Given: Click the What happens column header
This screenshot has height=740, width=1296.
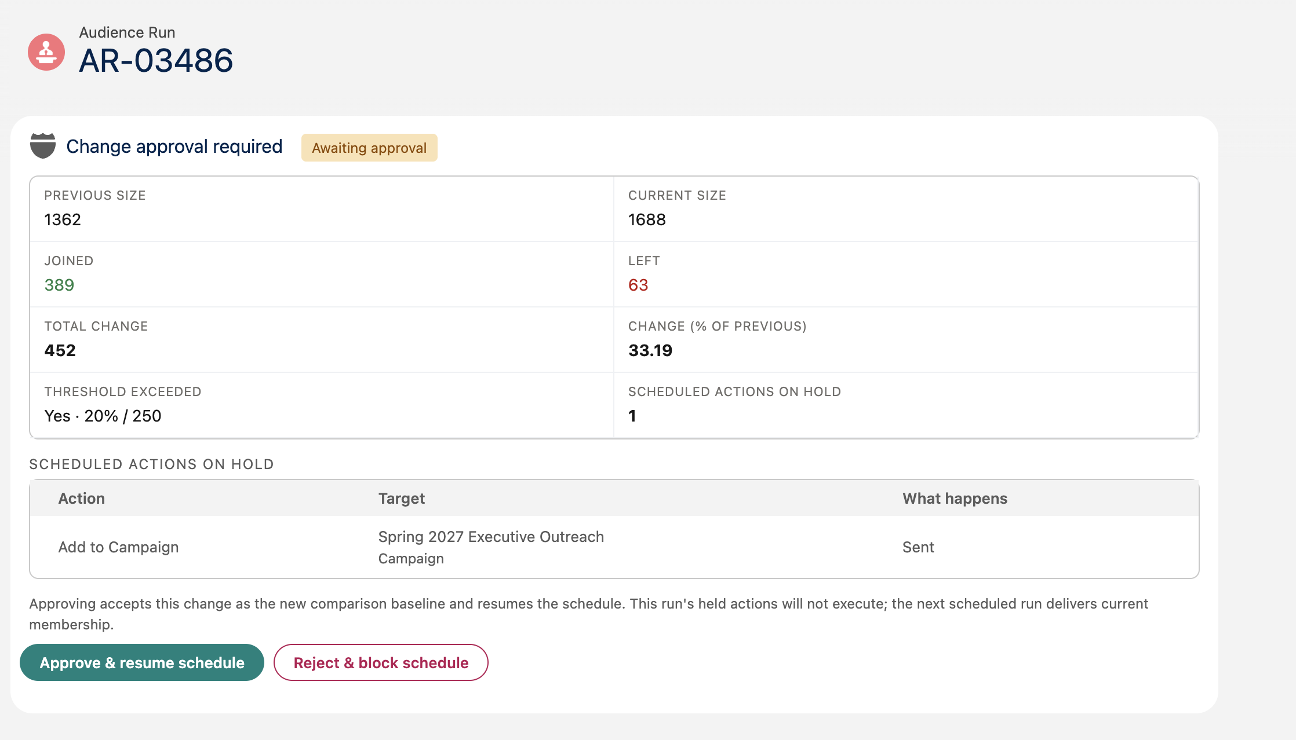Looking at the screenshot, I should coord(955,499).
